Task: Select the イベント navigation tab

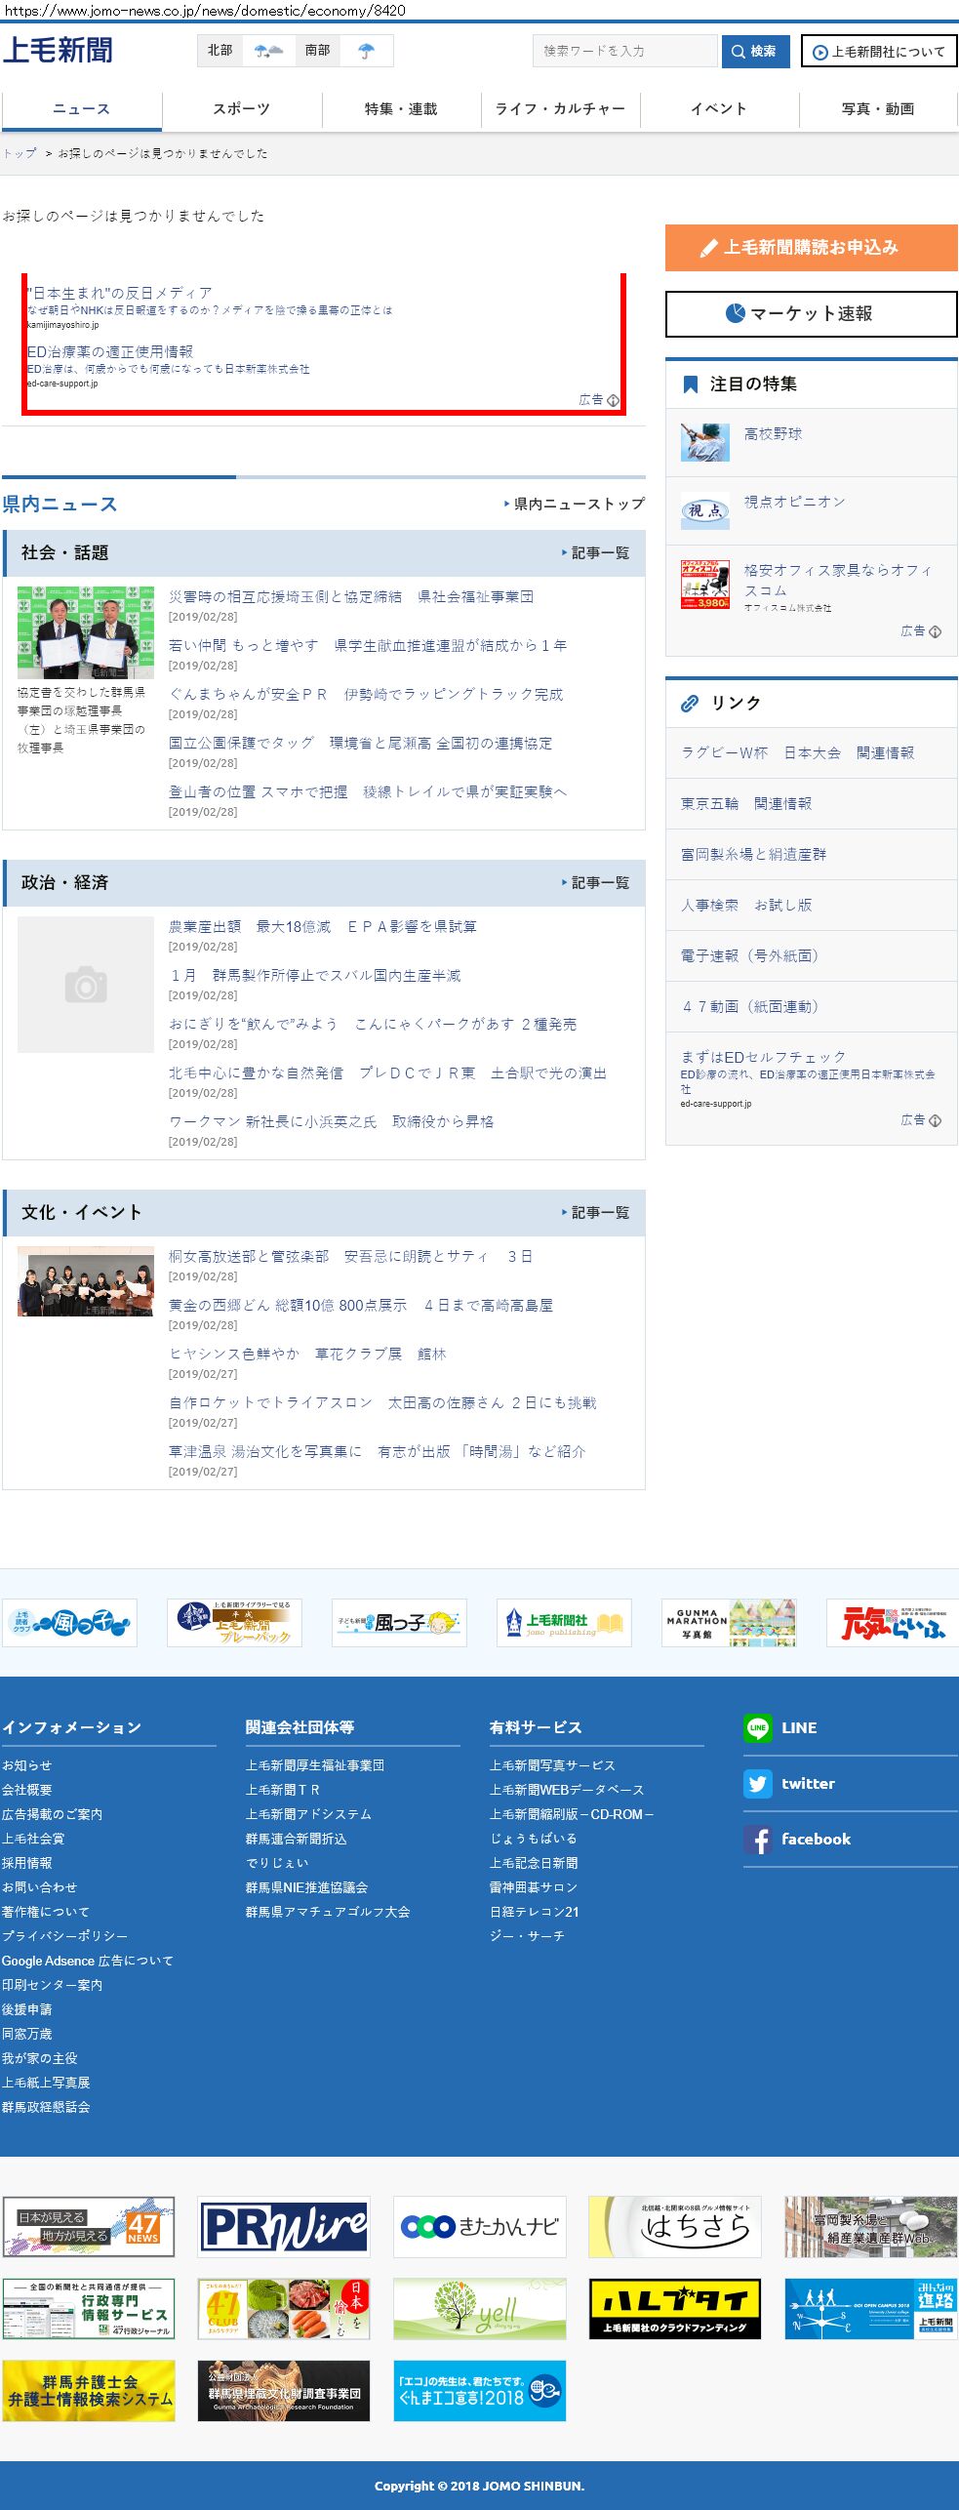Action: pyautogui.click(x=719, y=109)
